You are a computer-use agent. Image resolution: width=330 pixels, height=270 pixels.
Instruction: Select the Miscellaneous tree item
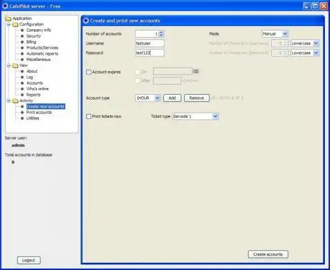(38, 60)
